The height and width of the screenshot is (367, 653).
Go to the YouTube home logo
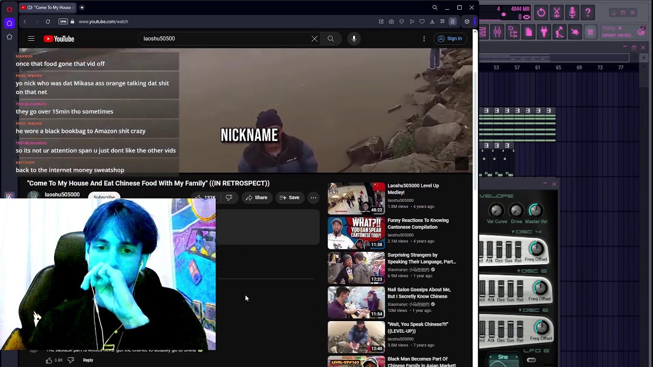(x=59, y=39)
